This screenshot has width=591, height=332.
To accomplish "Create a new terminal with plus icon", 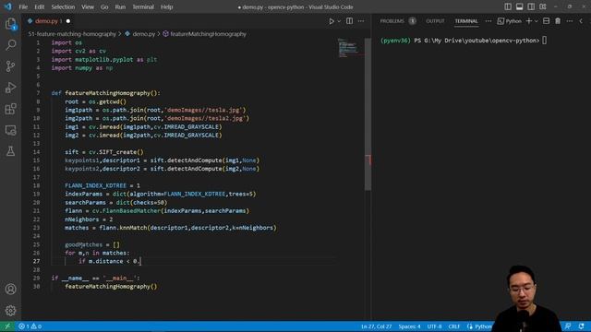I will 529,21.
